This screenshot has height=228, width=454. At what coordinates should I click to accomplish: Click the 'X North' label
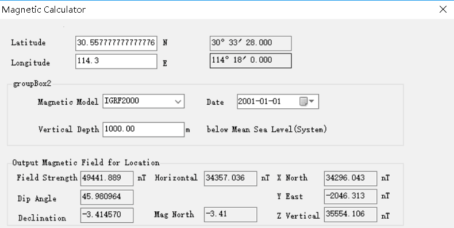coord(292,178)
